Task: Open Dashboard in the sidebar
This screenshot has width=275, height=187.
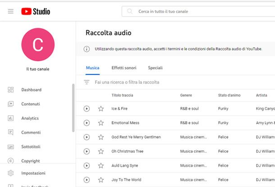Action: tap(31, 90)
